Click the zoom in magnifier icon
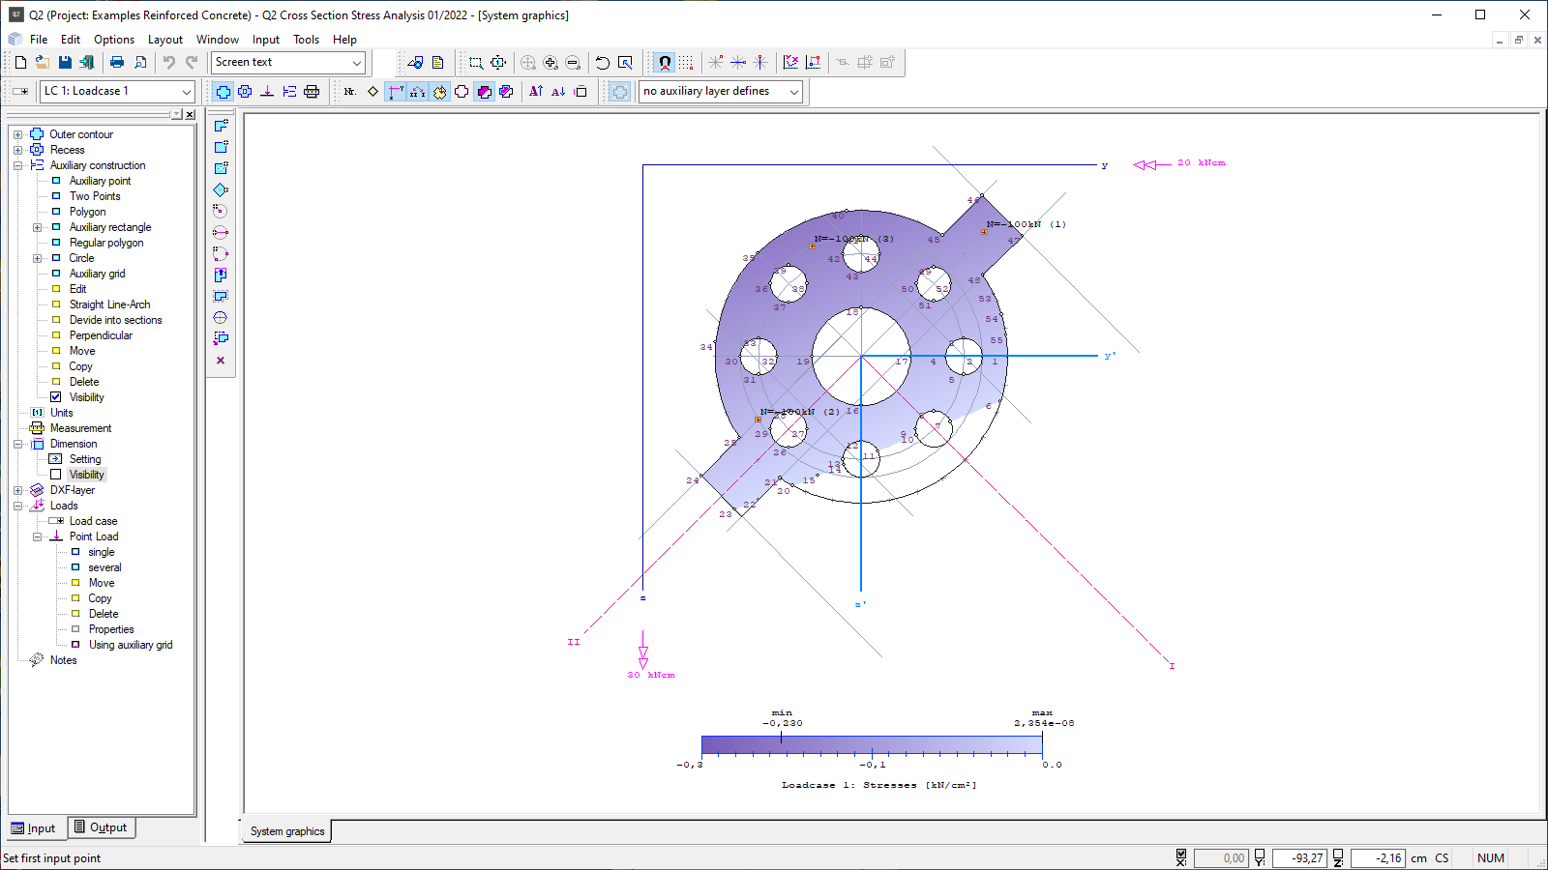This screenshot has width=1548, height=870. [x=551, y=62]
